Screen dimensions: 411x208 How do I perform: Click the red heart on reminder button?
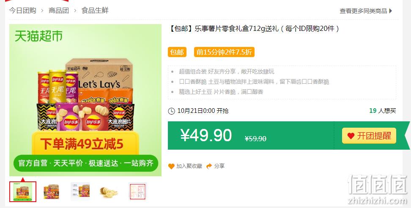(x=351, y=136)
